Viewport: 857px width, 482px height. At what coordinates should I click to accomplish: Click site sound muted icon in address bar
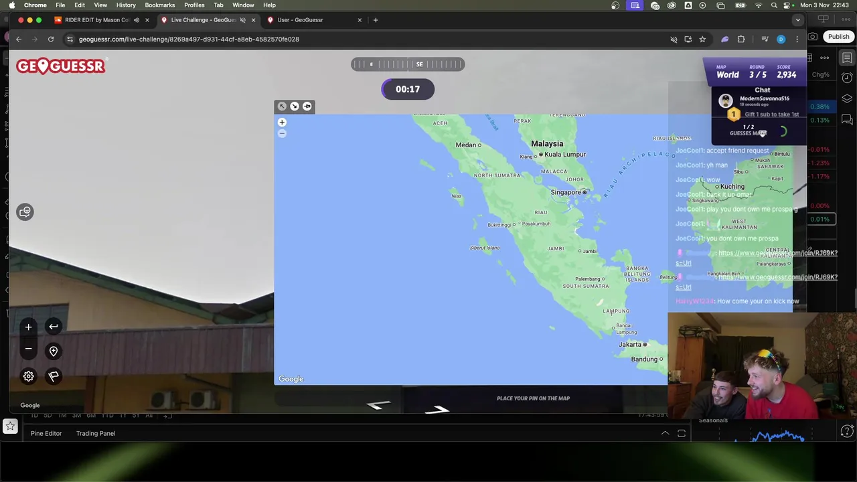point(674,39)
